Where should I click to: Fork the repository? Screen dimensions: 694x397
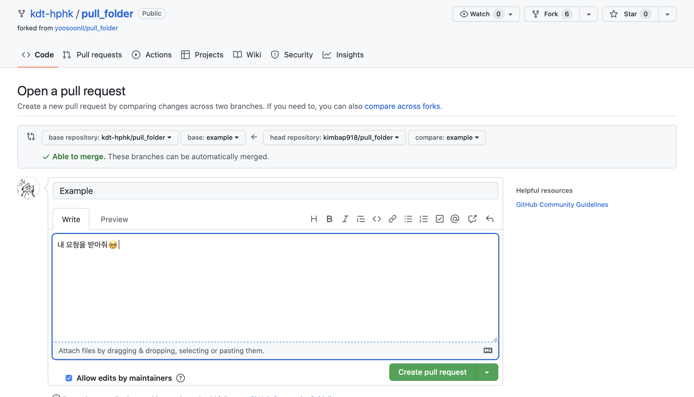(x=552, y=14)
